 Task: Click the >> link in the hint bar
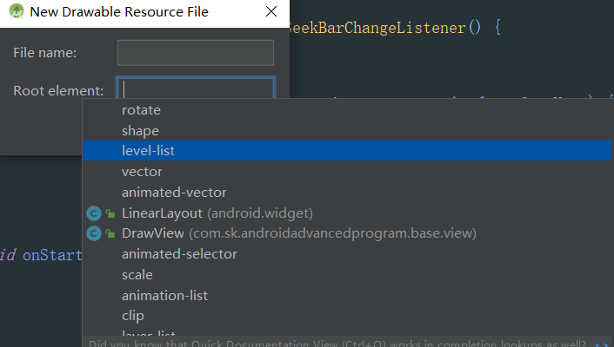tap(602, 344)
